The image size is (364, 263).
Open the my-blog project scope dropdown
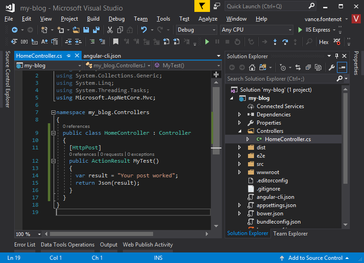click(48, 66)
